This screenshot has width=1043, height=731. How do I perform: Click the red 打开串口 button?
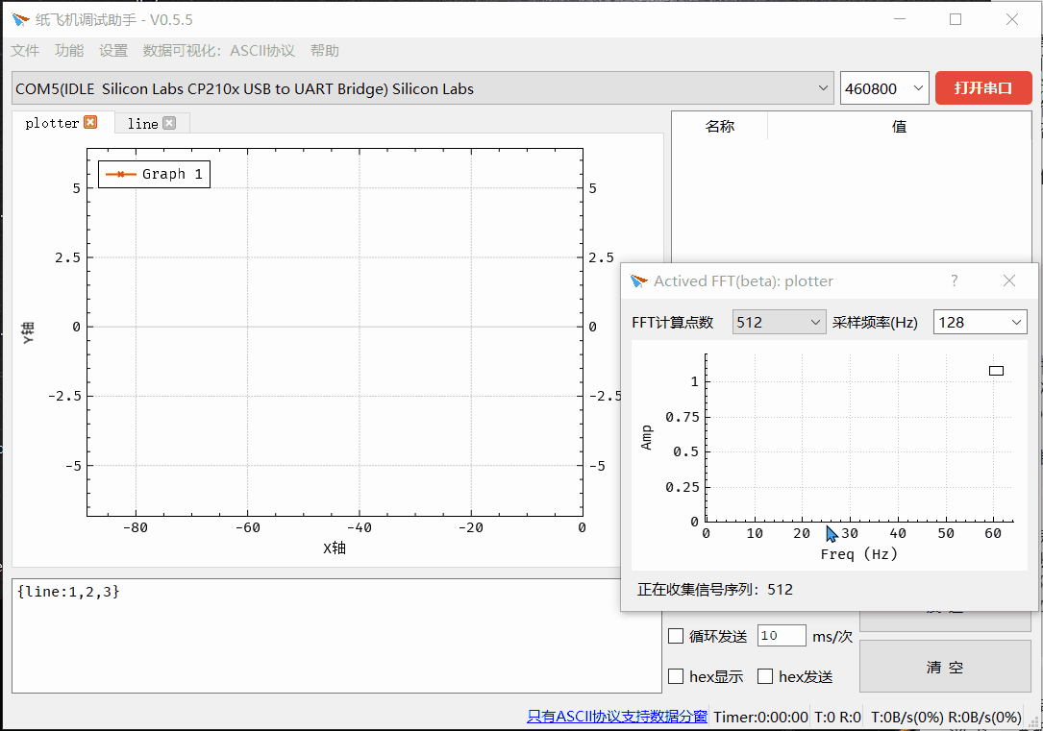[983, 87]
